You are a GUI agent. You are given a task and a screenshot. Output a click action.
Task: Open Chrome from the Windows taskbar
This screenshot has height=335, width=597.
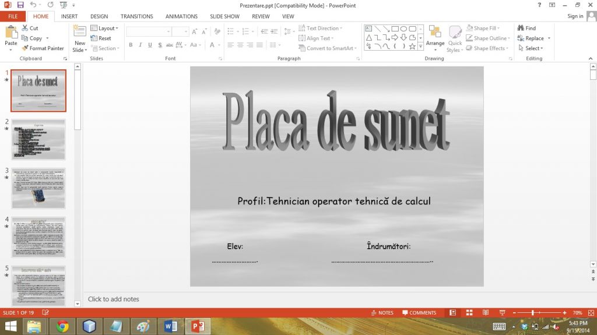click(x=62, y=326)
